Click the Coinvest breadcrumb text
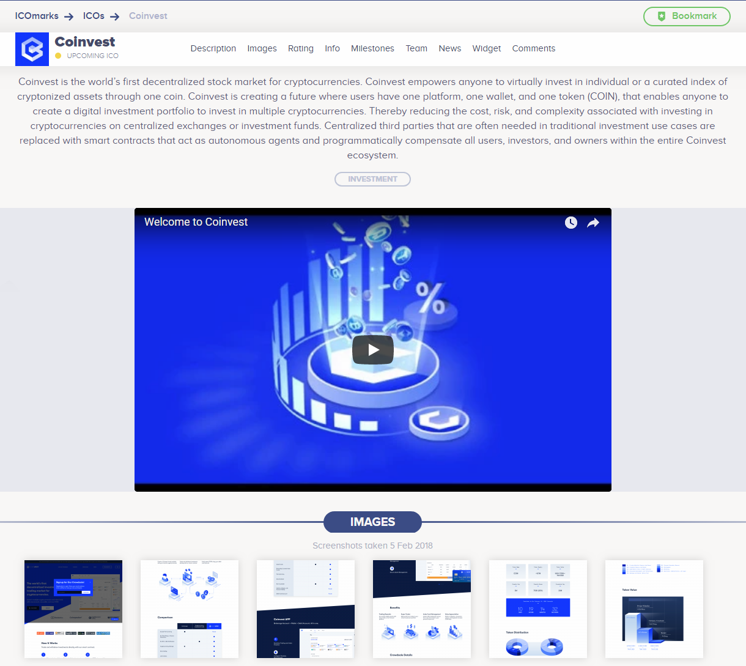 click(x=148, y=16)
